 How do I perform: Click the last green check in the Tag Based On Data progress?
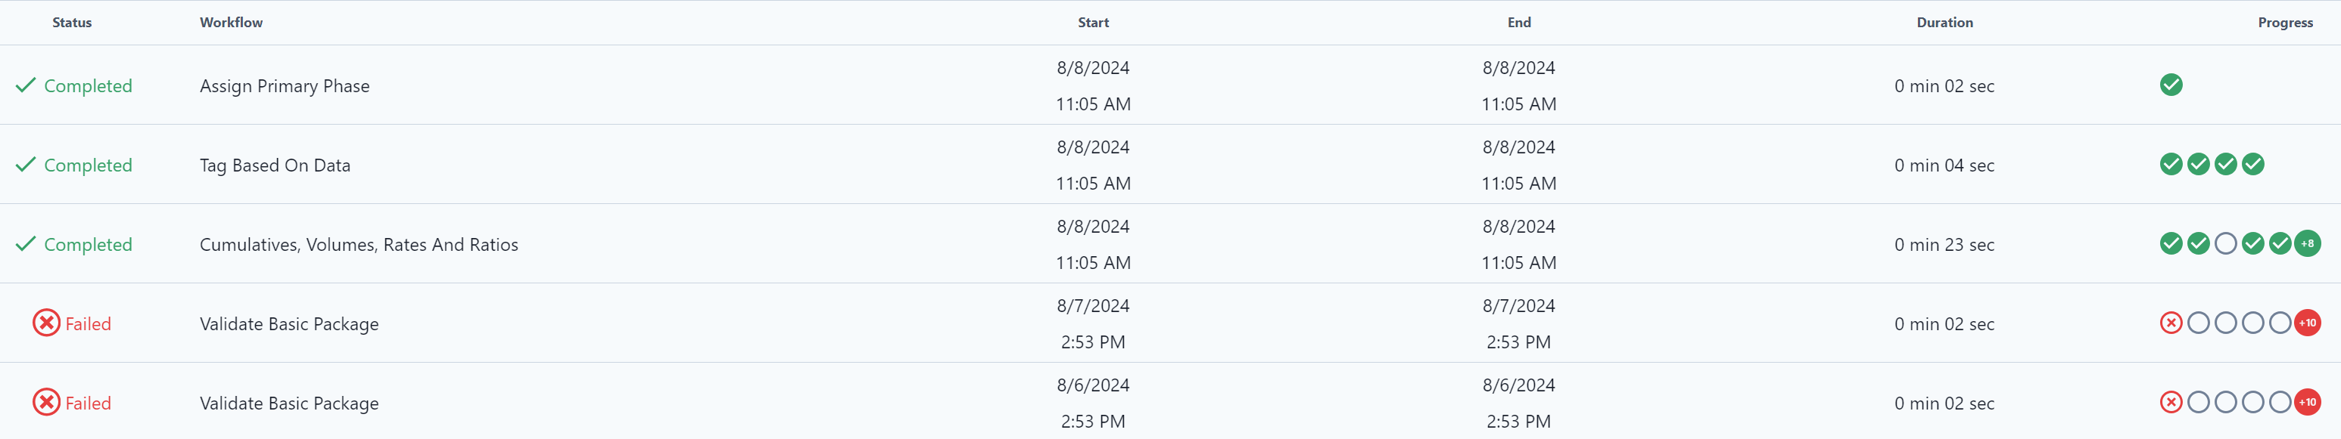(x=2252, y=164)
